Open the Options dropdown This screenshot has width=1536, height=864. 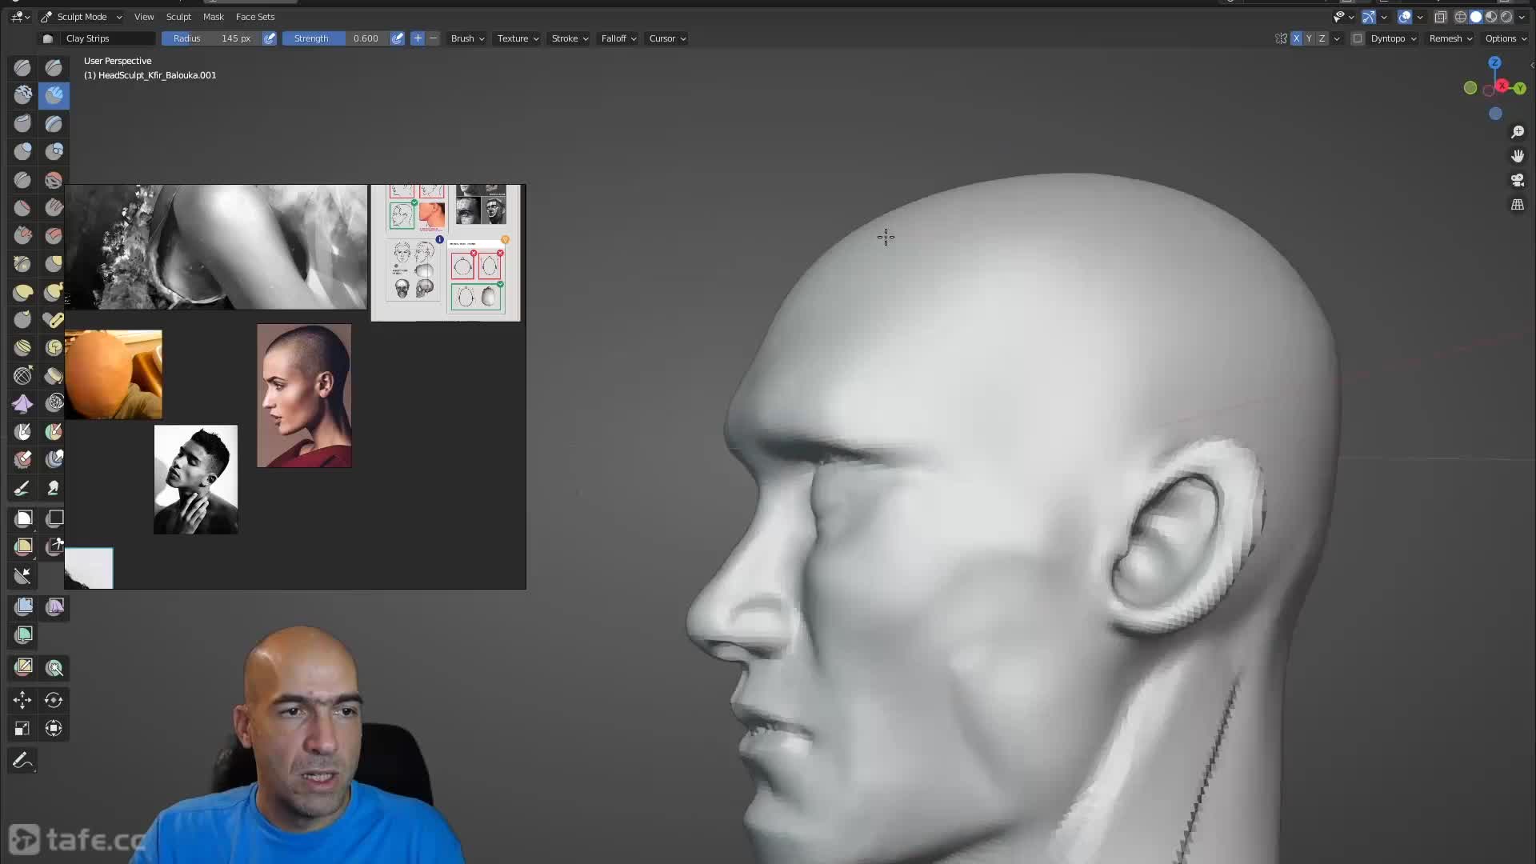[x=1506, y=38]
